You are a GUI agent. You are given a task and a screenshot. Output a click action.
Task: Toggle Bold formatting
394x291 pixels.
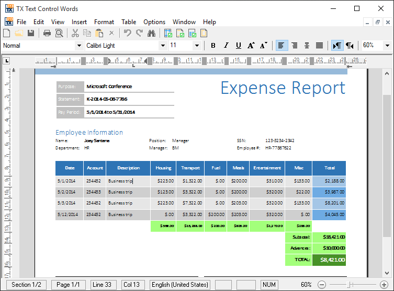[213, 46]
